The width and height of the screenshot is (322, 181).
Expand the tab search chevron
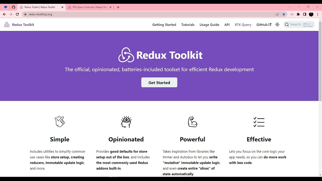[290, 7]
